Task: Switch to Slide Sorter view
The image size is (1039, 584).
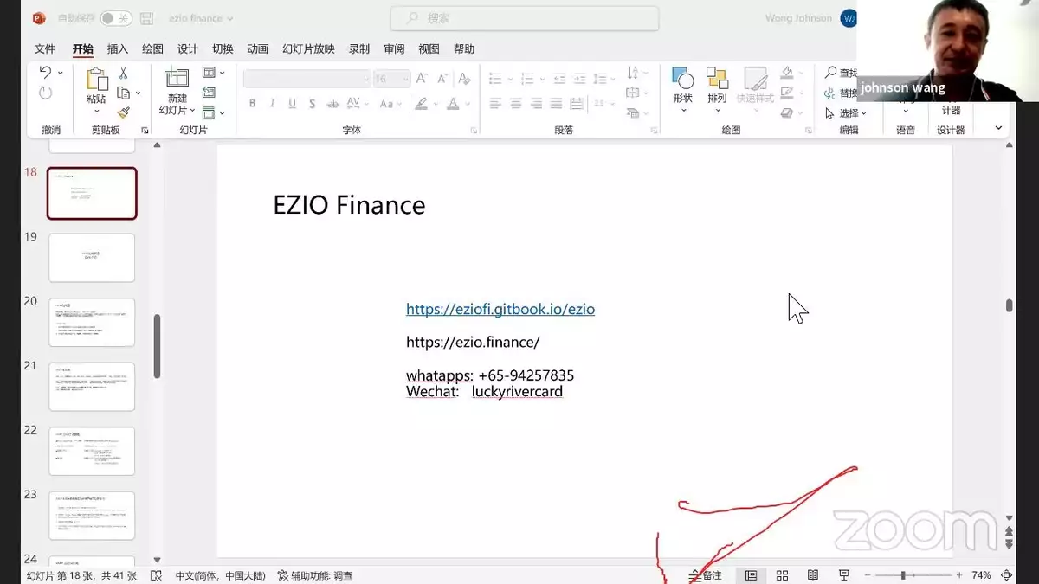Action: coord(782,575)
